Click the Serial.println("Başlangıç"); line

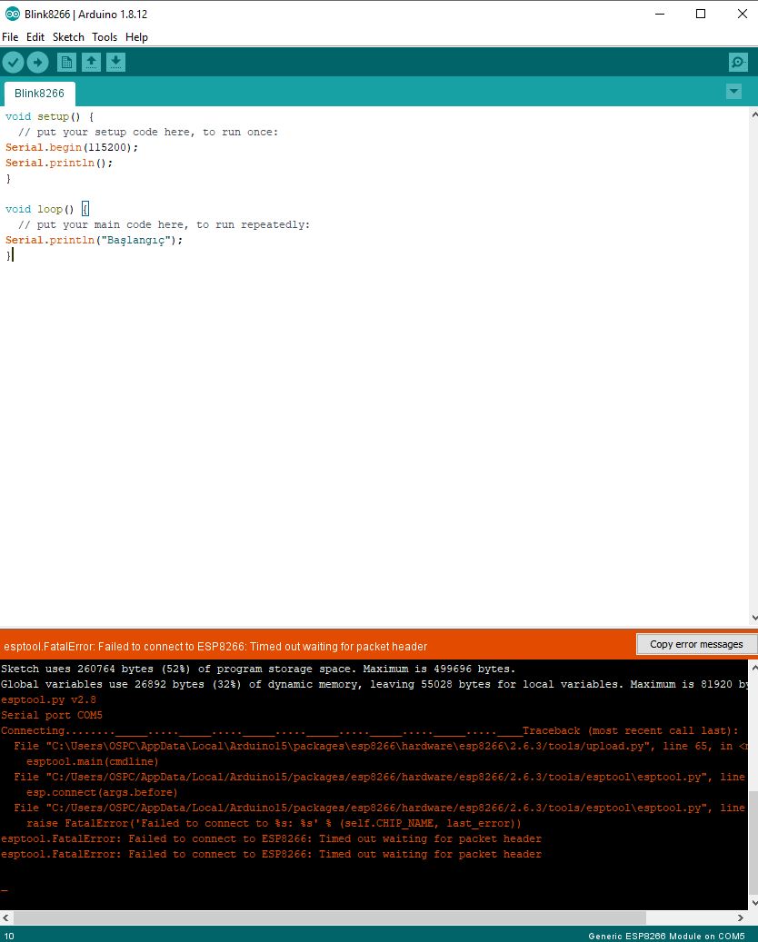pos(94,240)
